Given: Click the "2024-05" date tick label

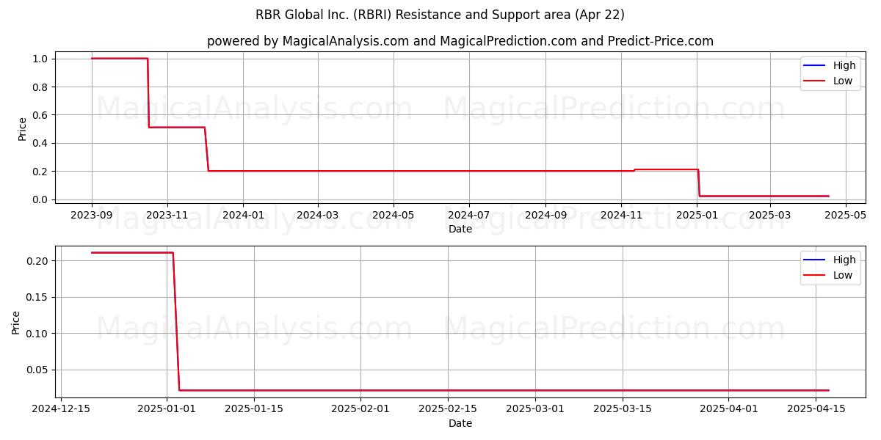Looking at the screenshot, I should click(x=394, y=215).
